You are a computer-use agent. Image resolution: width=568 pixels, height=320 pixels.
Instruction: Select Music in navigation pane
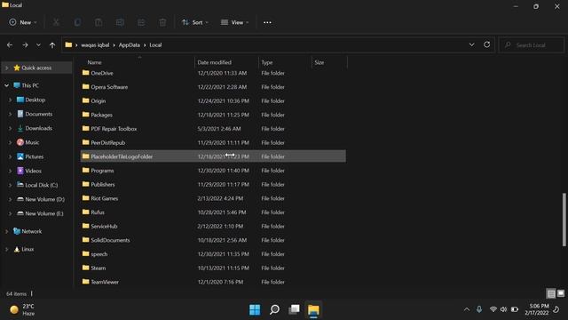tap(32, 142)
